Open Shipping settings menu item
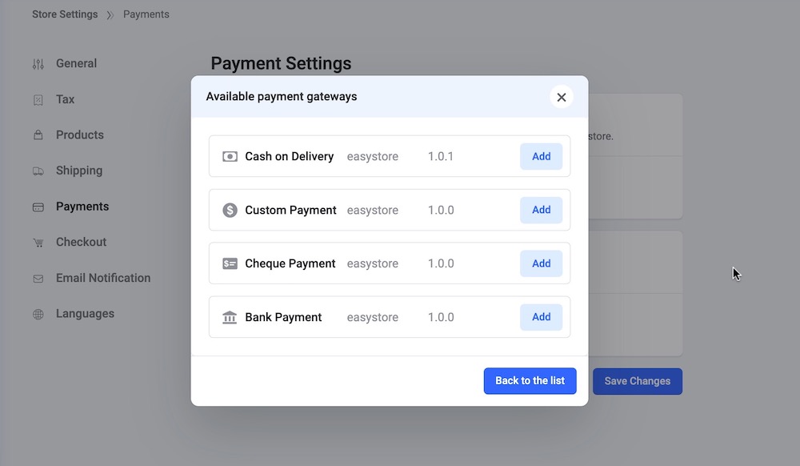 pyautogui.click(x=79, y=171)
